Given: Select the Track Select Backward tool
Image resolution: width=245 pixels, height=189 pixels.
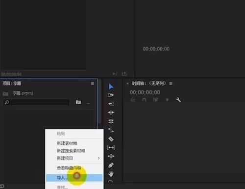Looking at the screenshot, I should click(x=111, y=104).
